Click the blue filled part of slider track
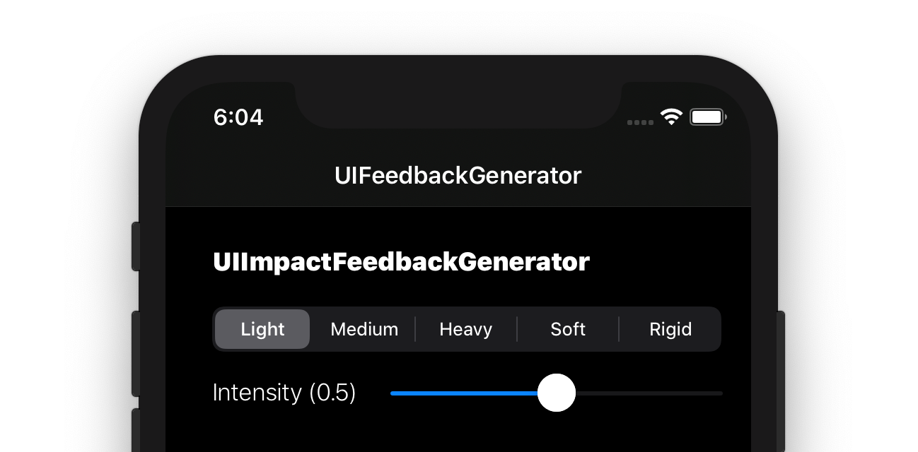 pos(463,393)
